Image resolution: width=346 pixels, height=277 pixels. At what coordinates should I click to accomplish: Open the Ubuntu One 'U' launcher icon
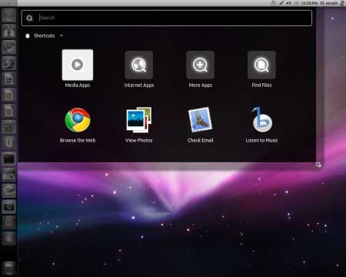click(x=8, y=143)
